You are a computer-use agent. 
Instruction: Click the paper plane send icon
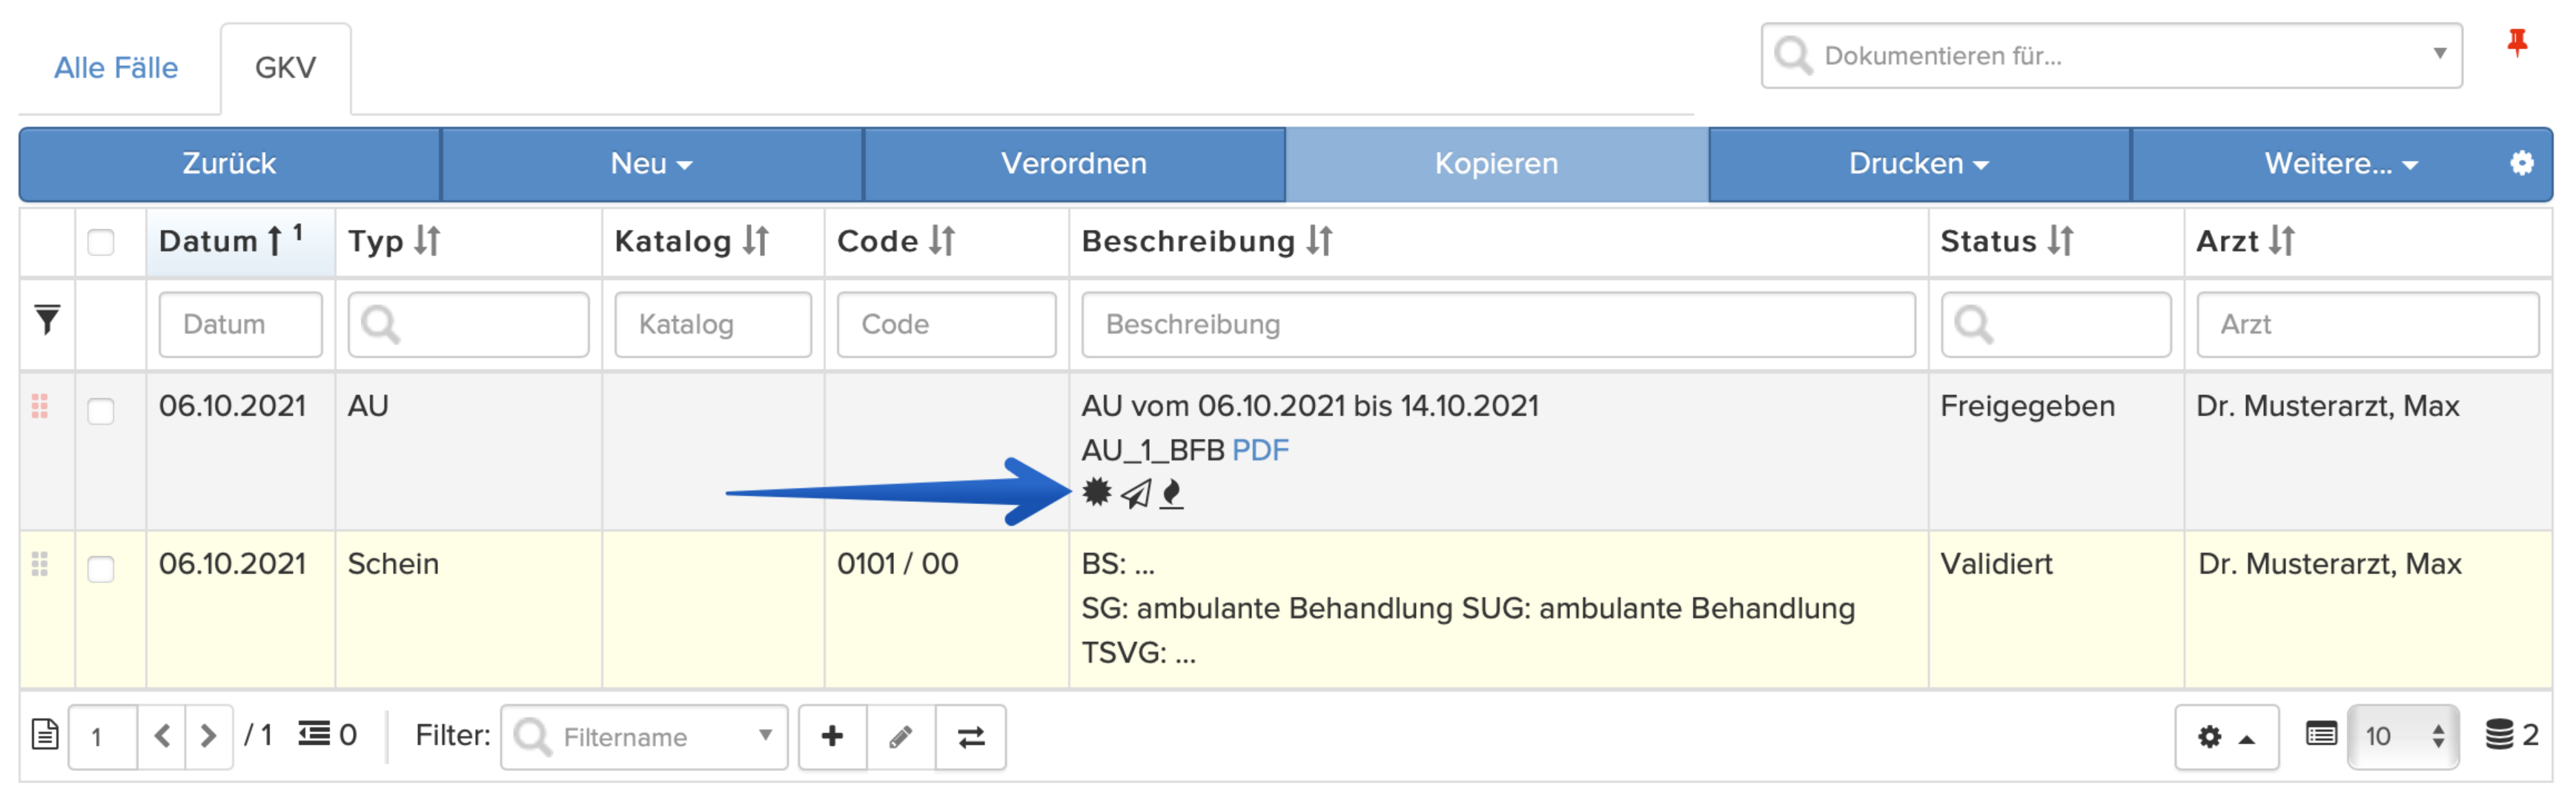tap(1136, 494)
